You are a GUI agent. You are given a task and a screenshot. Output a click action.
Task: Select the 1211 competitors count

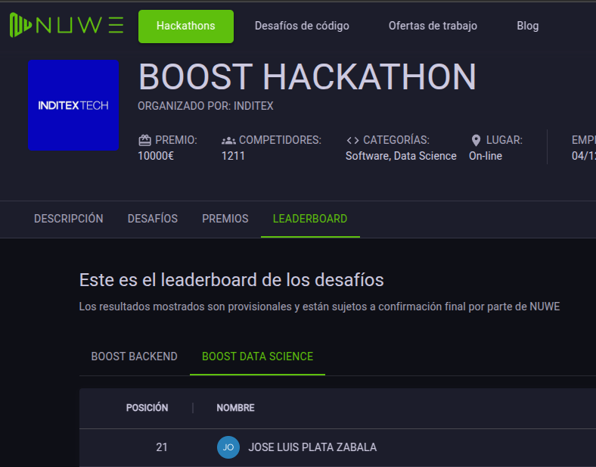pos(233,156)
